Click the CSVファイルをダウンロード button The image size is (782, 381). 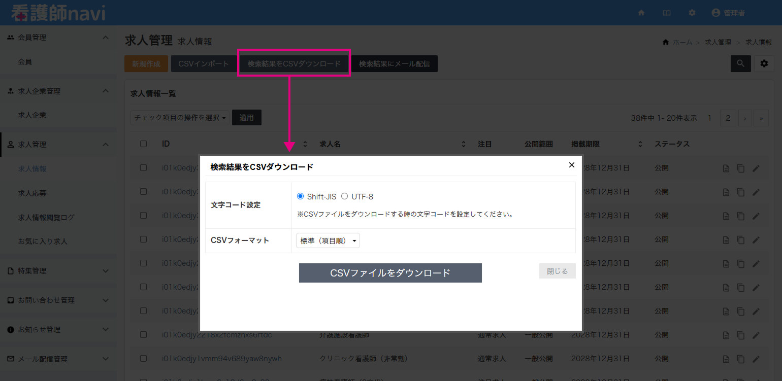(x=390, y=272)
